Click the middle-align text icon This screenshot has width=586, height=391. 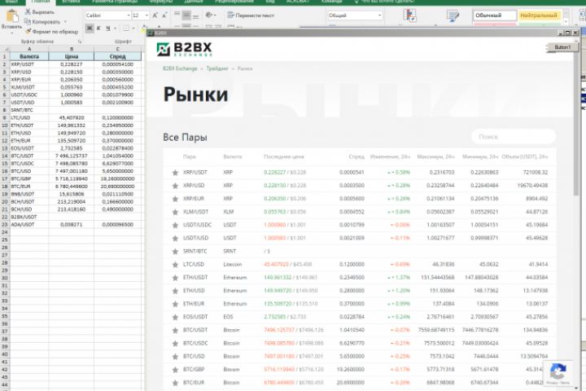click(186, 15)
